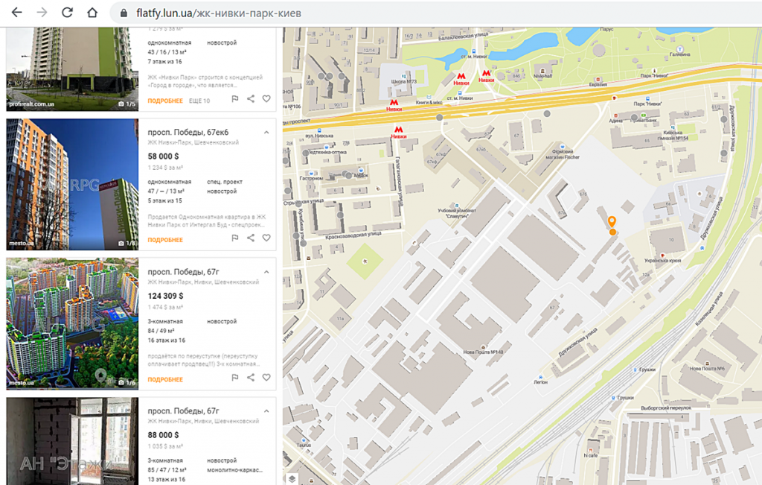
Task: Open ПОДРОБНЕЕ for the 58 000 $ listing
Action: click(165, 241)
